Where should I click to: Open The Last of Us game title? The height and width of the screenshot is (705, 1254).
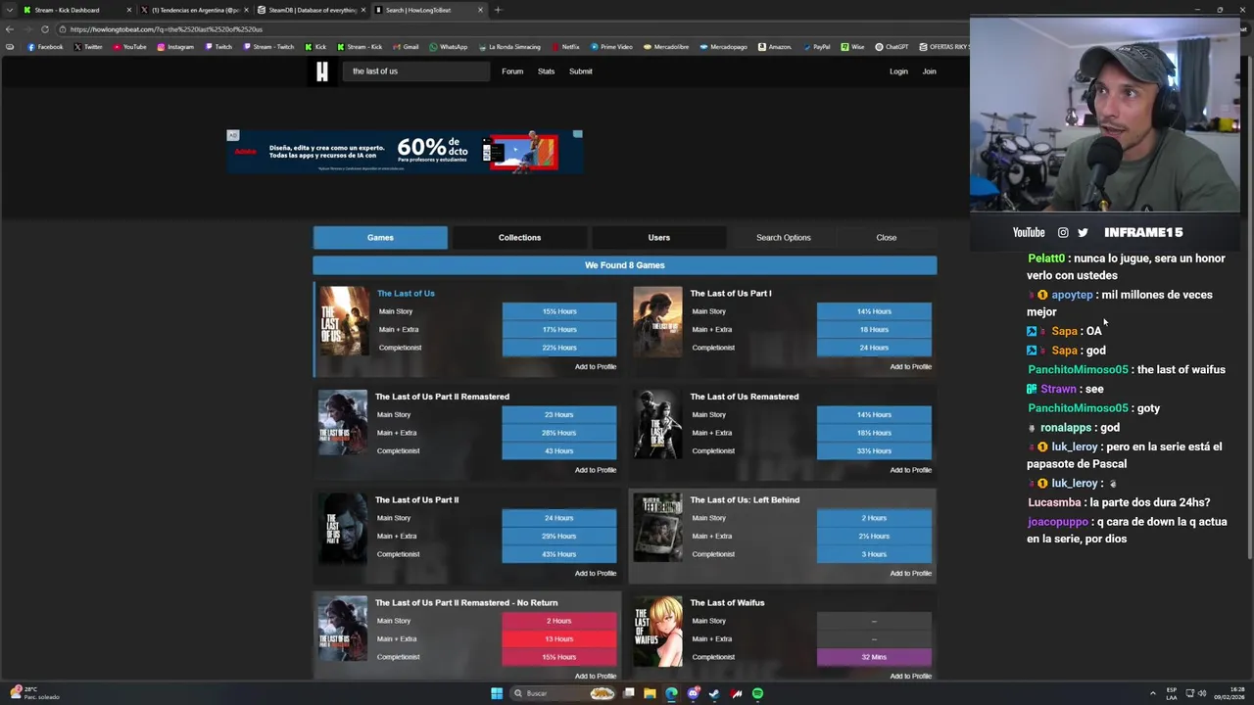point(406,293)
